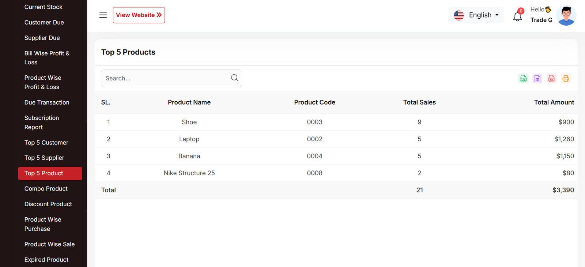Export the table as Excel spreadsheet
This screenshot has height=267, width=585.
click(x=537, y=79)
